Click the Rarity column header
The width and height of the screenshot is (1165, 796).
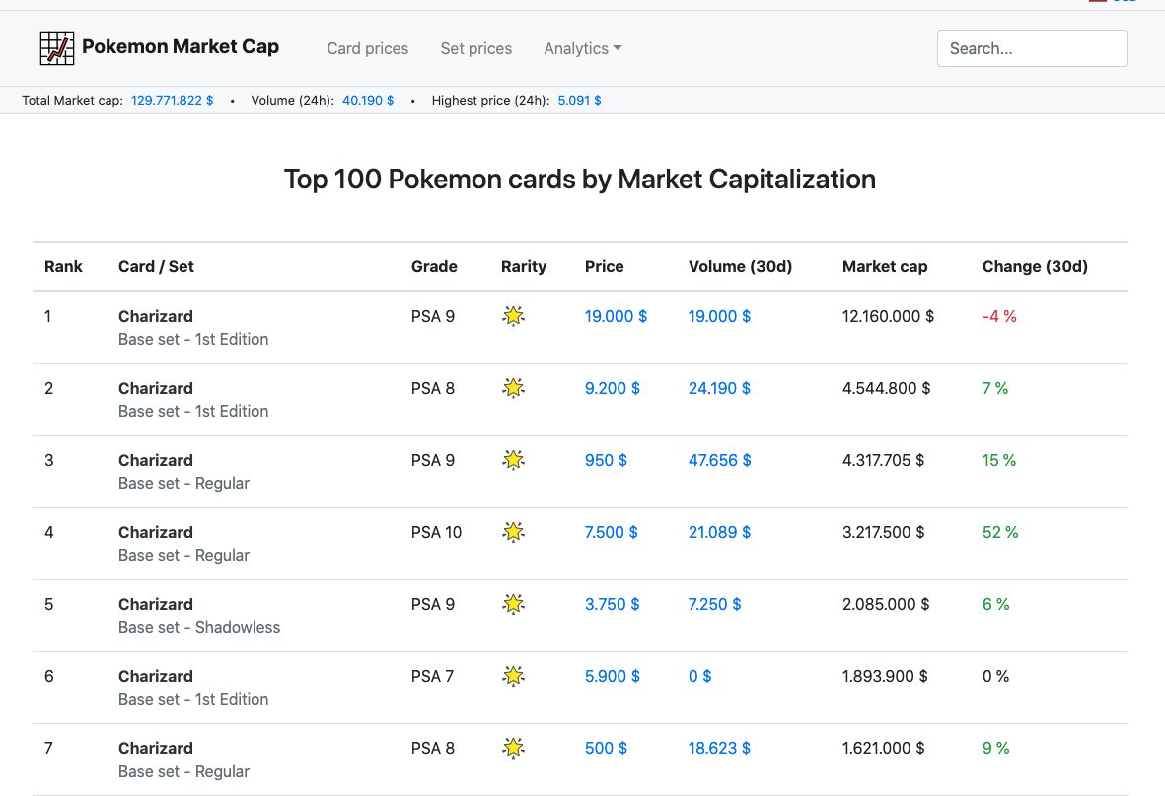524,267
